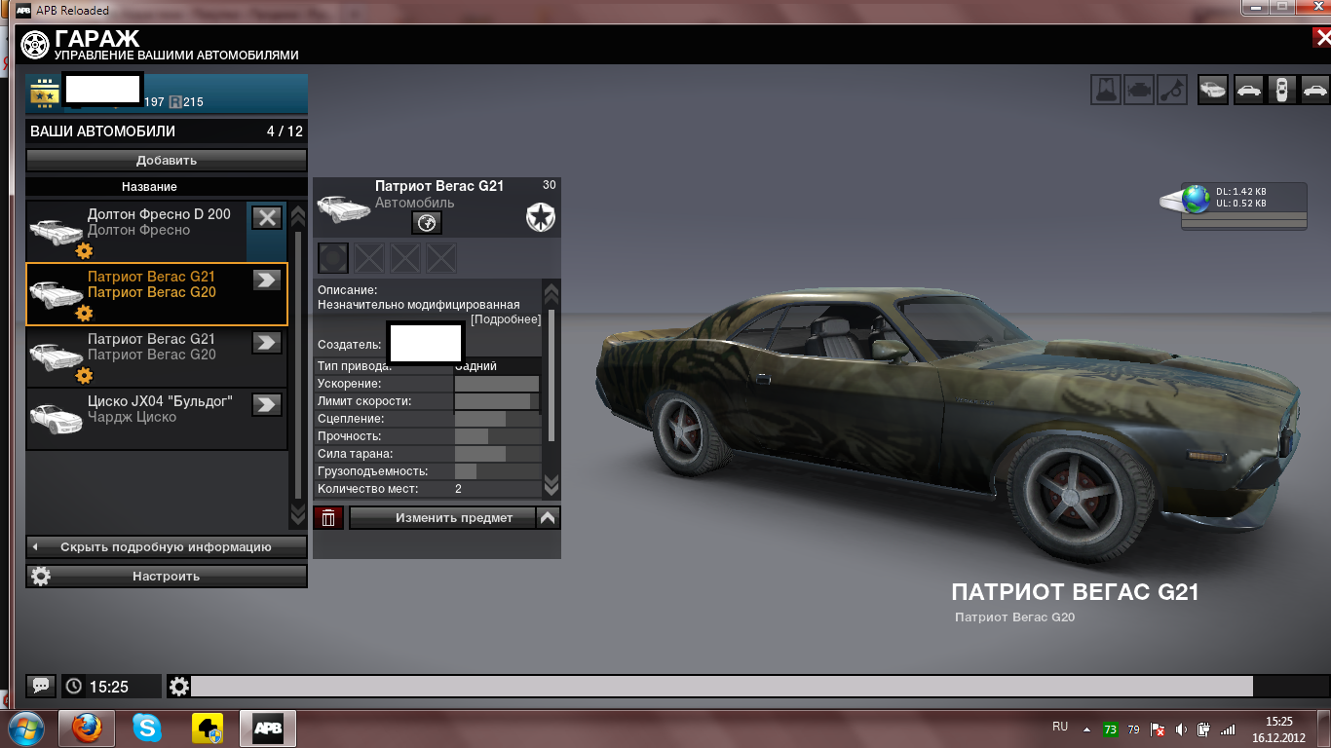Screen dimensions: 1331x748
Task: Click the engine sound preview icon
Action: pyautogui.click(x=1139, y=90)
